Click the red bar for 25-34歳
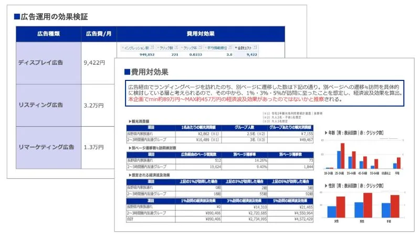 click(x=343, y=156)
